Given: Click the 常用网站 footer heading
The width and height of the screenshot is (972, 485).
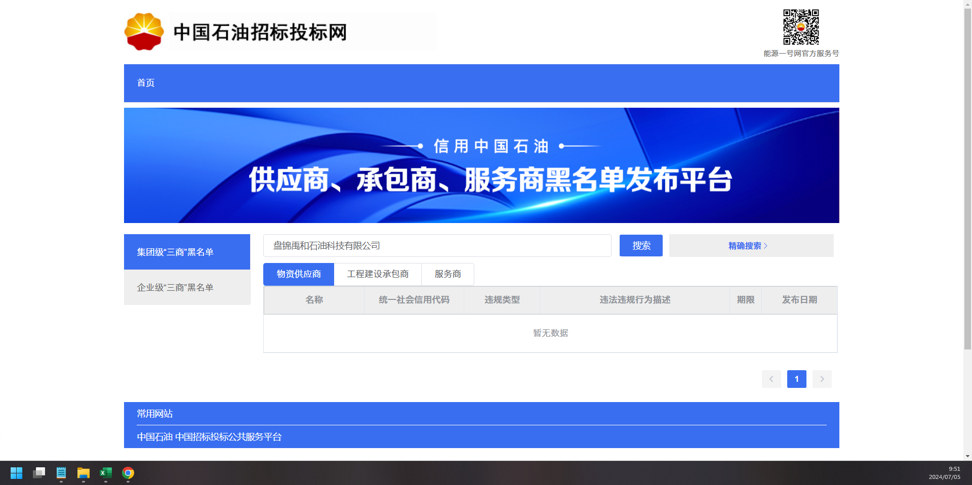Looking at the screenshot, I should pyautogui.click(x=155, y=414).
